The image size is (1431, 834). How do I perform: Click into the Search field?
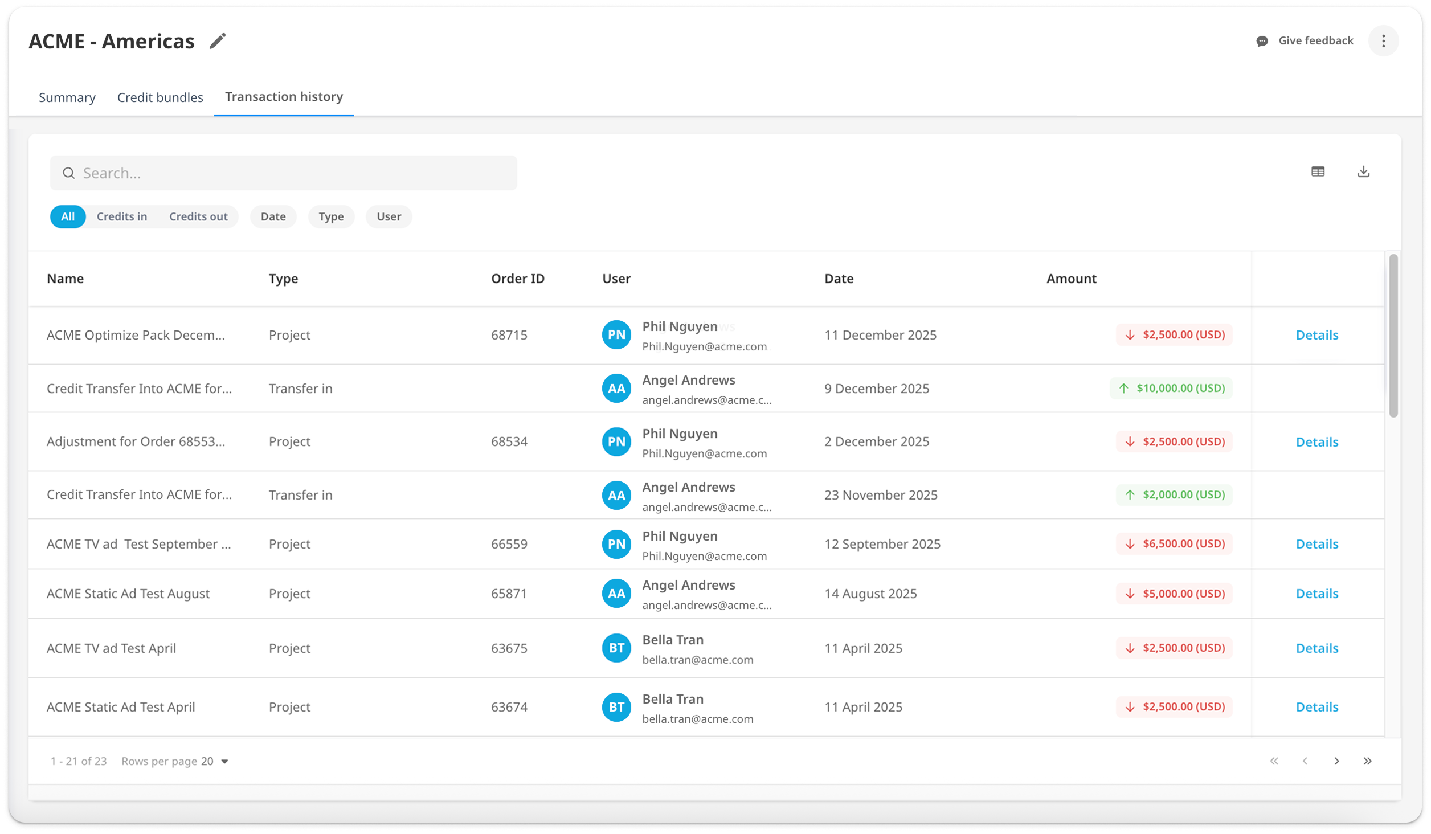tap(284, 173)
